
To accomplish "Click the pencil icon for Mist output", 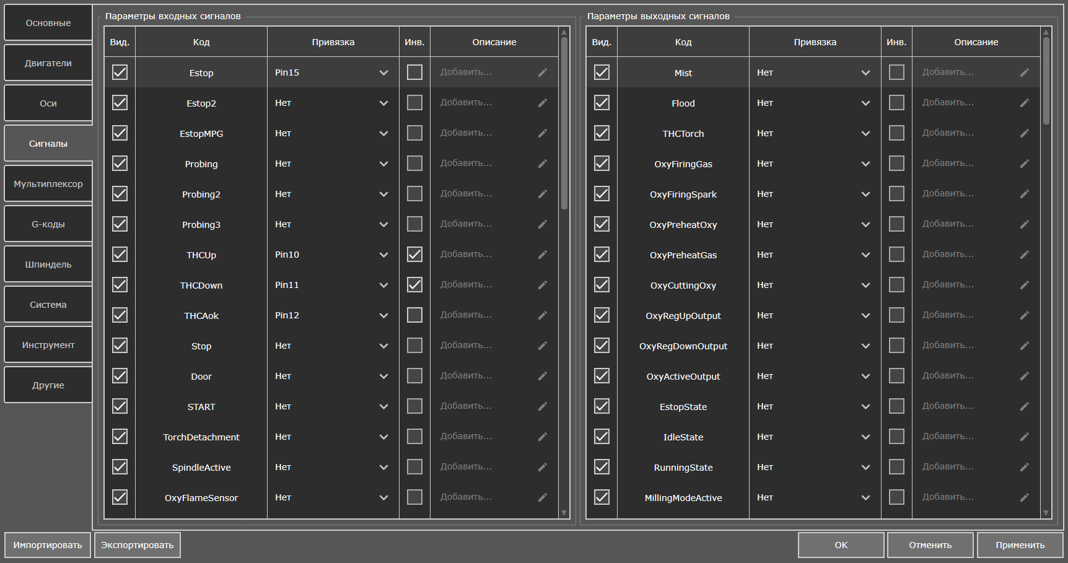I will coord(1024,72).
